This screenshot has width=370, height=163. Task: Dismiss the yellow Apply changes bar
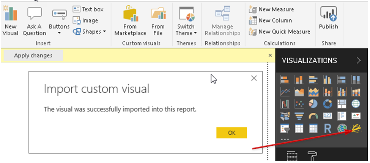click(270, 55)
